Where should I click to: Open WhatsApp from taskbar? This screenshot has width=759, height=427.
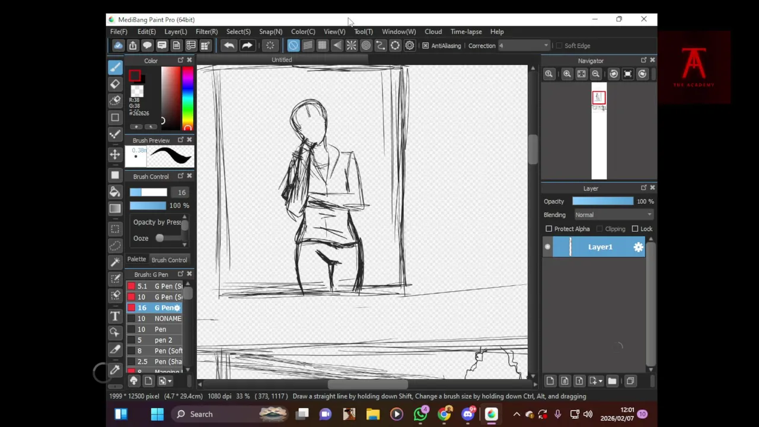pos(420,414)
